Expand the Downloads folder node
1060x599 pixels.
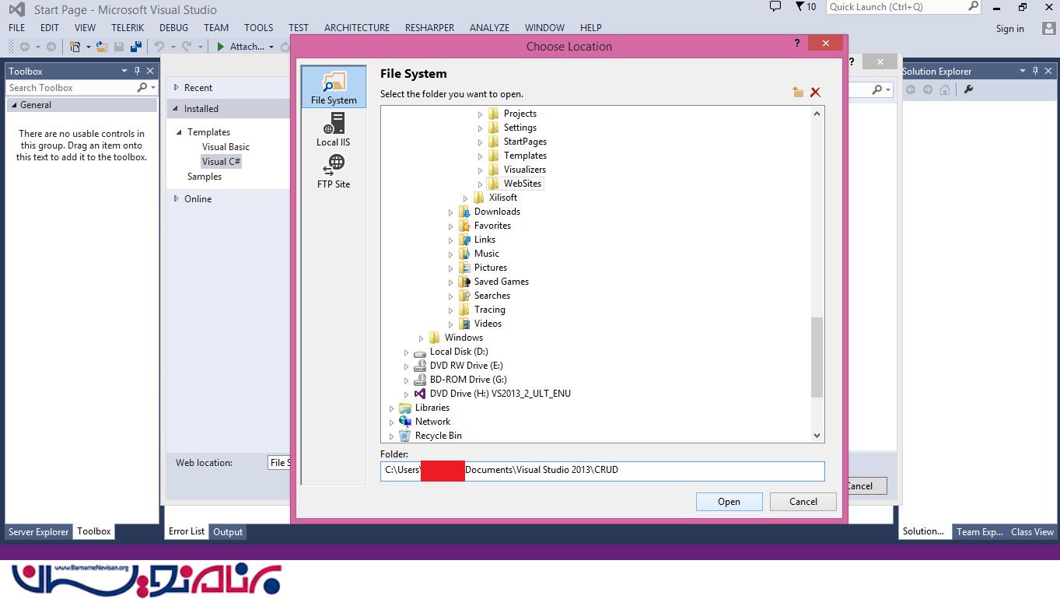click(450, 212)
